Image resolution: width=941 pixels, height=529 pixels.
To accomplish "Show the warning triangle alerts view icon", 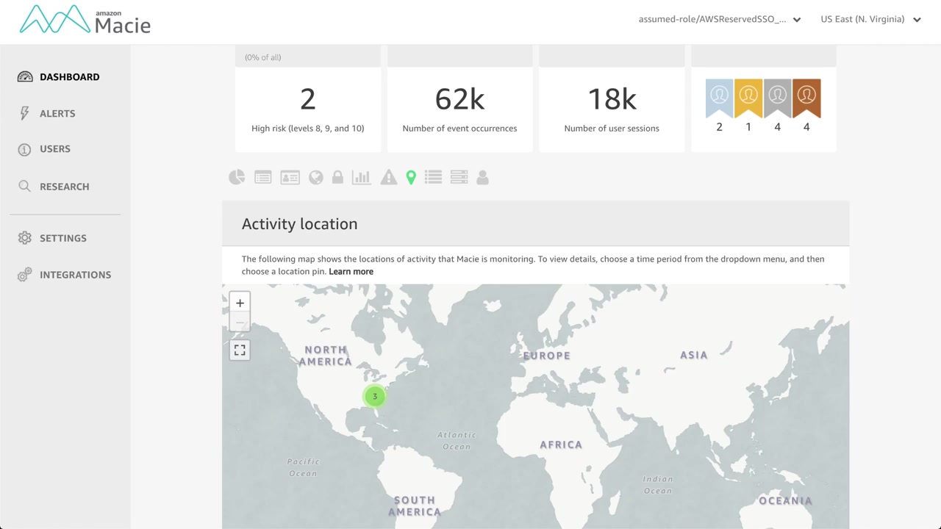I will (388, 177).
